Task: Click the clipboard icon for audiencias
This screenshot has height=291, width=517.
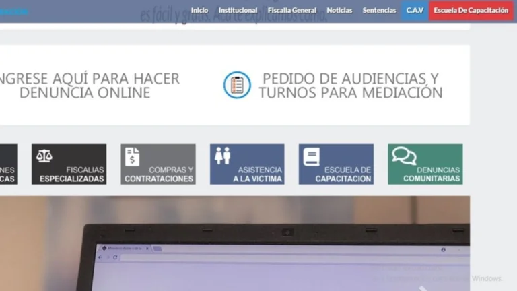Action: point(237,85)
